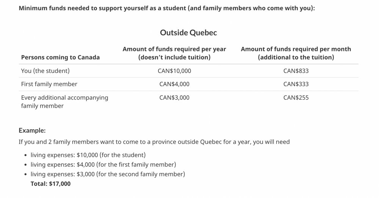Click the "Persons coming to Canada" column header
The height and width of the screenshot is (198, 379).
pyautogui.click(x=60, y=57)
